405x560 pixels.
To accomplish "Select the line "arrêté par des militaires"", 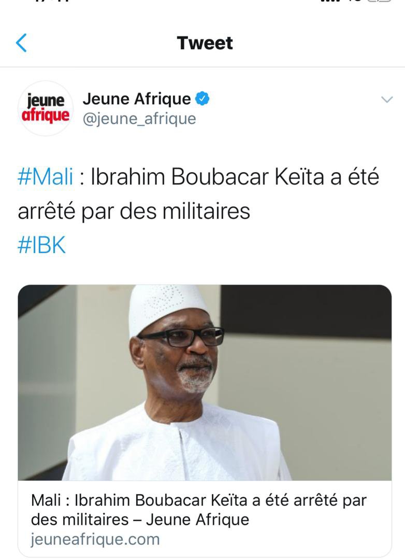I will coord(134,211).
